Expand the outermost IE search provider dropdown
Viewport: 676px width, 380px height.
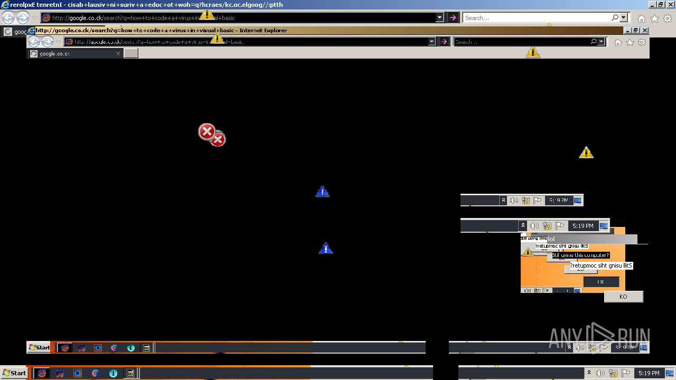click(624, 17)
